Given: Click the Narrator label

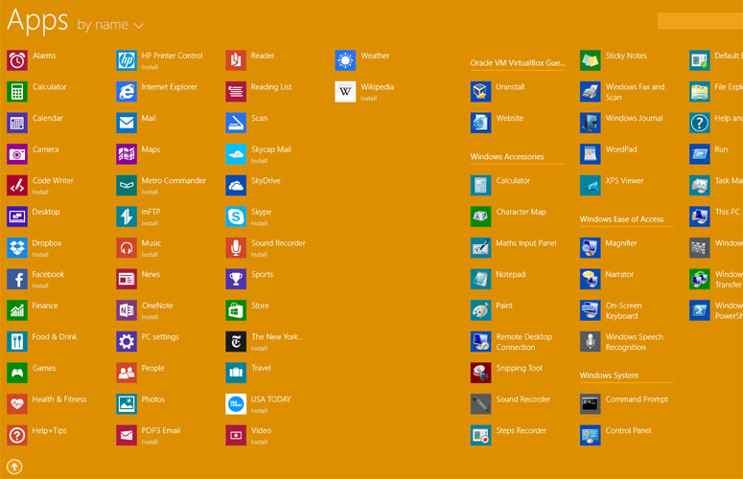Looking at the screenshot, I should [x=619, y=275].
